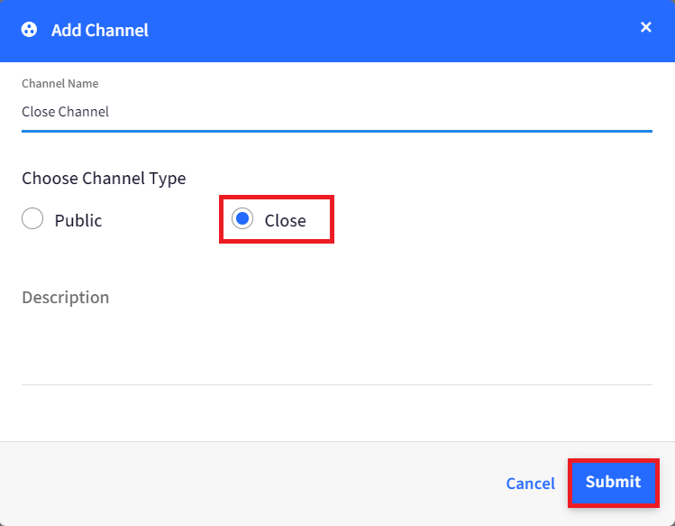The image size is (675, 526).
Task: Click the Public option label text
Action: [78, 221]
